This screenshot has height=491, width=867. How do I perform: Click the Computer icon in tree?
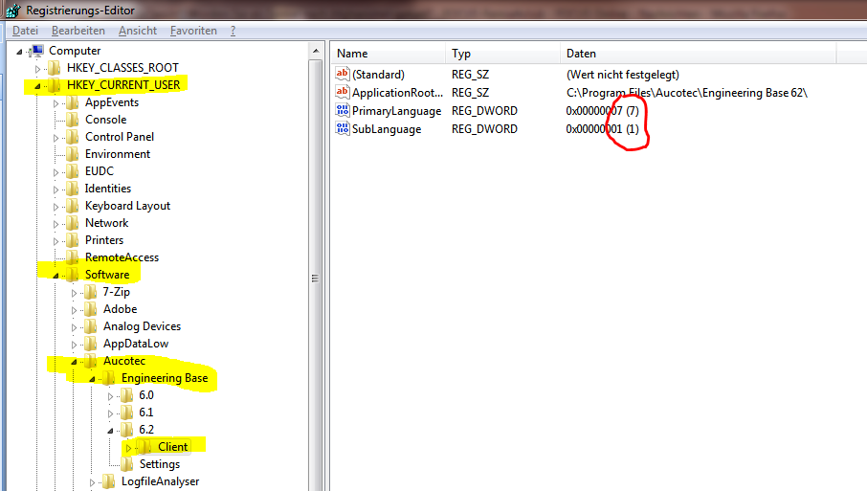[37, 51]
